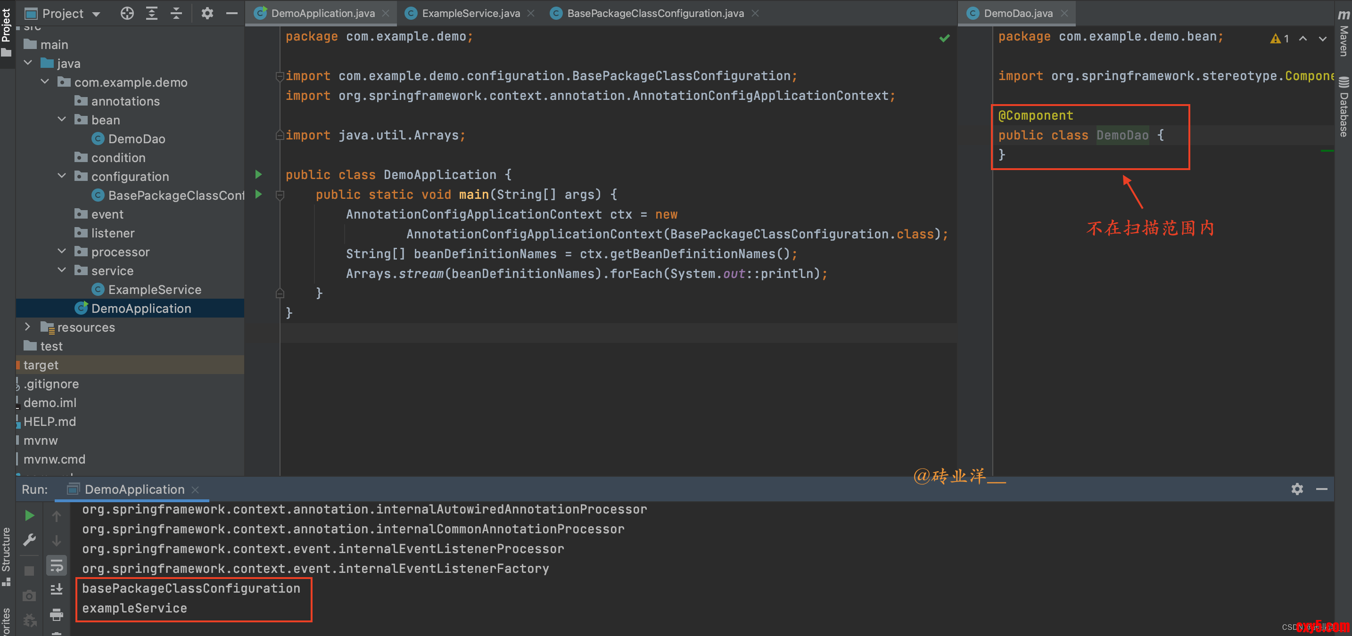Image resolution: width=1352 pixels, height=636 pixels.
Task: Switch to BasePackageClassConfiguration.java tab
Action: pyautogui.click(x=655, y=13)
